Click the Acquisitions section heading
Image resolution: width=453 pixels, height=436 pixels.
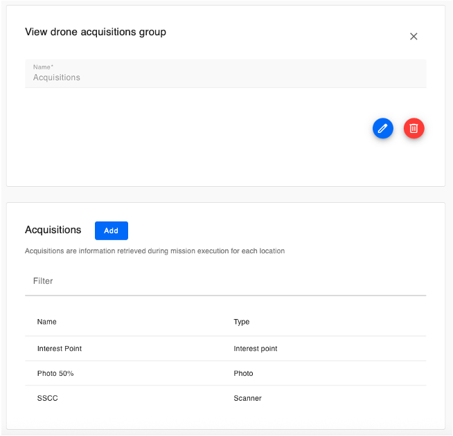[x=53, y=230]
